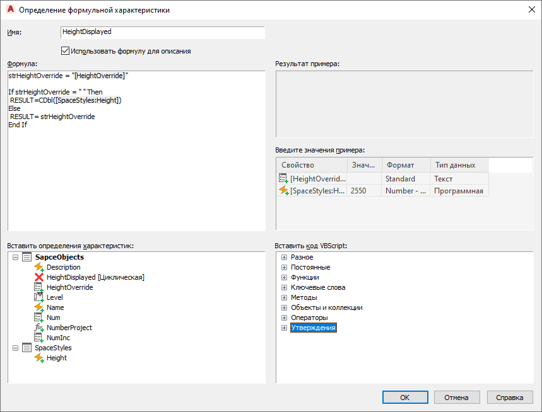Toggle the 'Использовать формулу для описания' checkbox
Screen dimensions: 542x412
tap(65, 51)
